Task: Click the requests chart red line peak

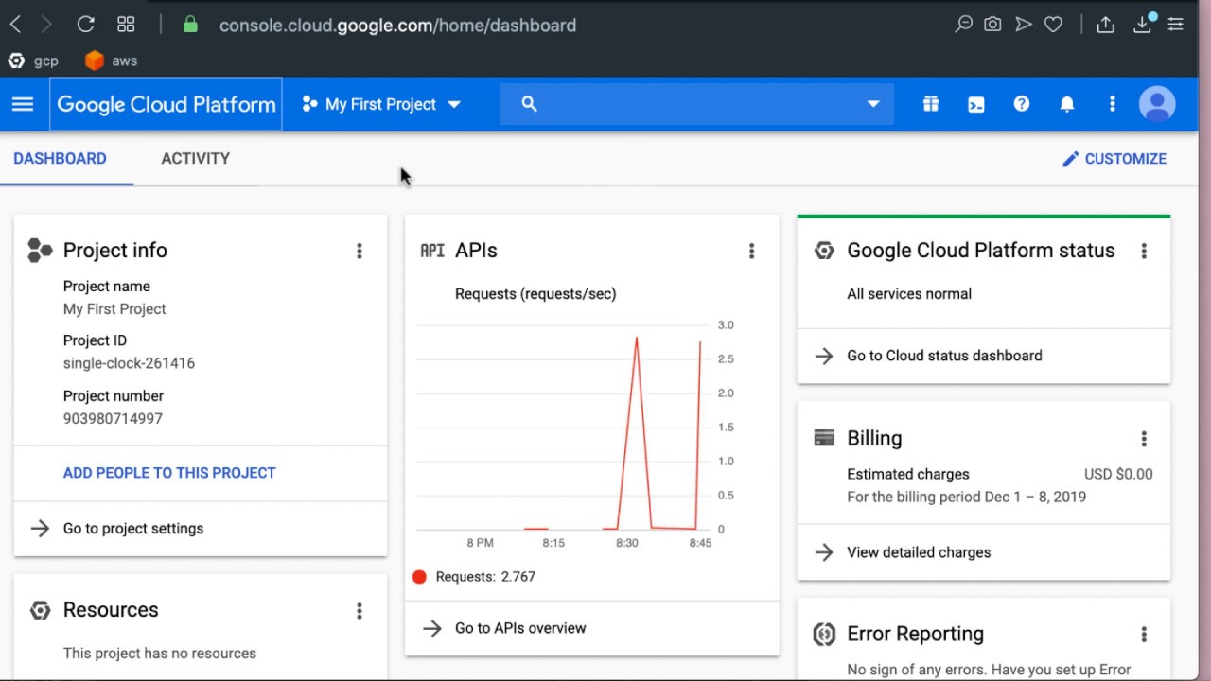Action: pos(636,339)
